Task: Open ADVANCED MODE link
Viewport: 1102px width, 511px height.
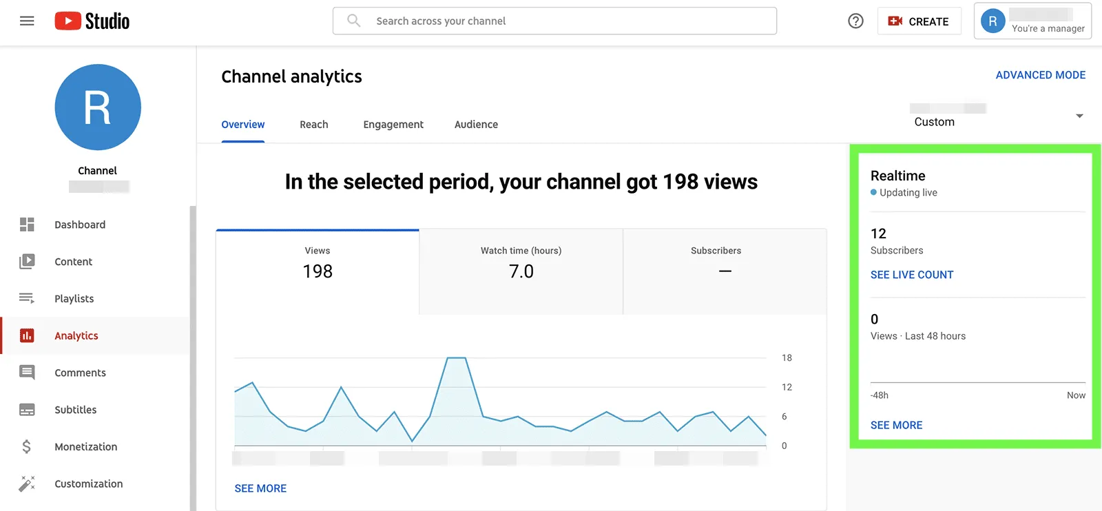Action: click(1040, 75)
